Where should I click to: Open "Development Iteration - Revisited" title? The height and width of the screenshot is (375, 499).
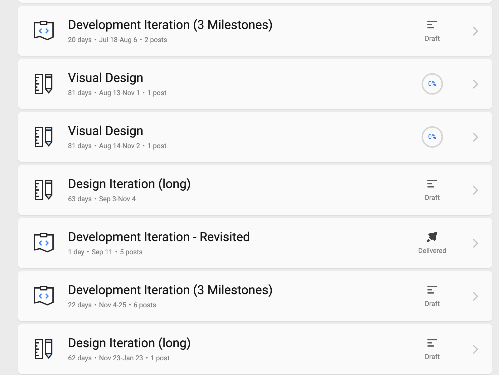159,237
